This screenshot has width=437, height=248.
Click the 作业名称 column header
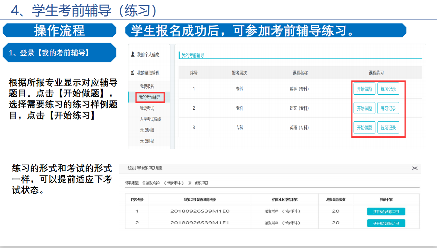coord(285,200)
